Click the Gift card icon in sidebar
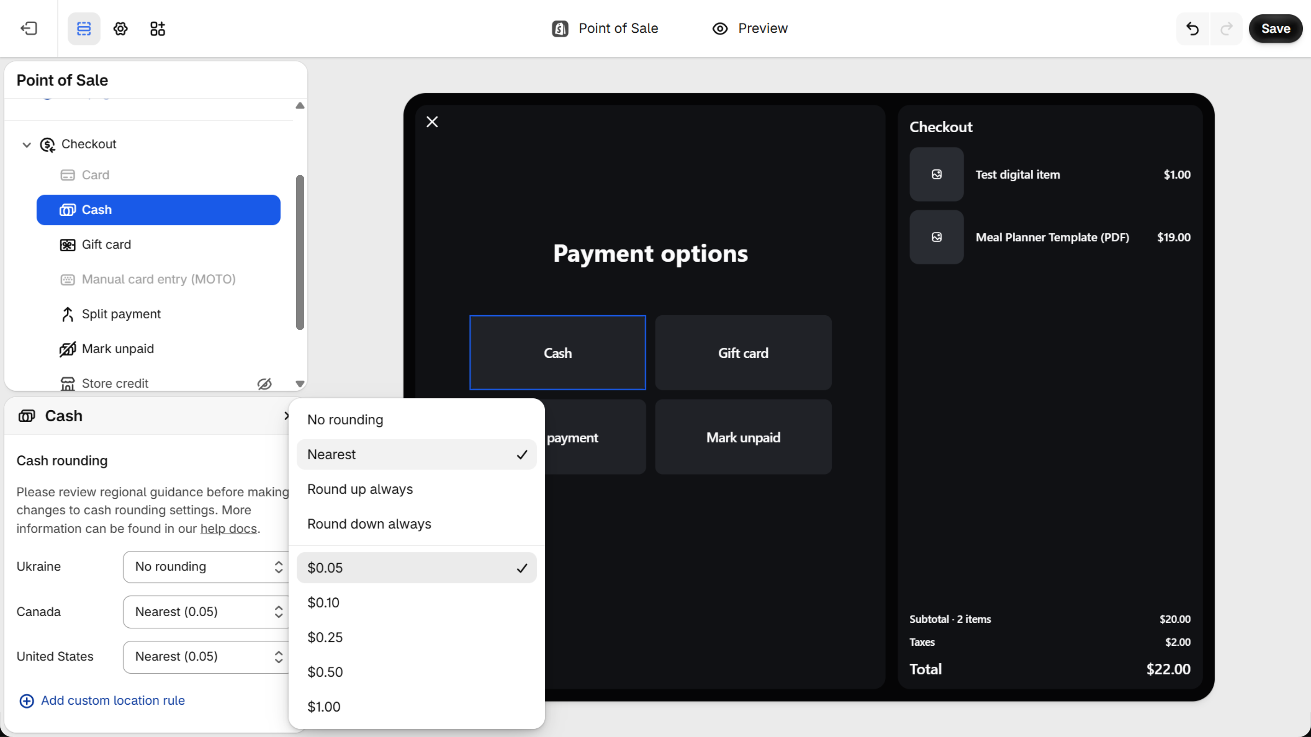The height and width of the screenshot is (737, 1311). pyautogui.click(x=68, y=245)
